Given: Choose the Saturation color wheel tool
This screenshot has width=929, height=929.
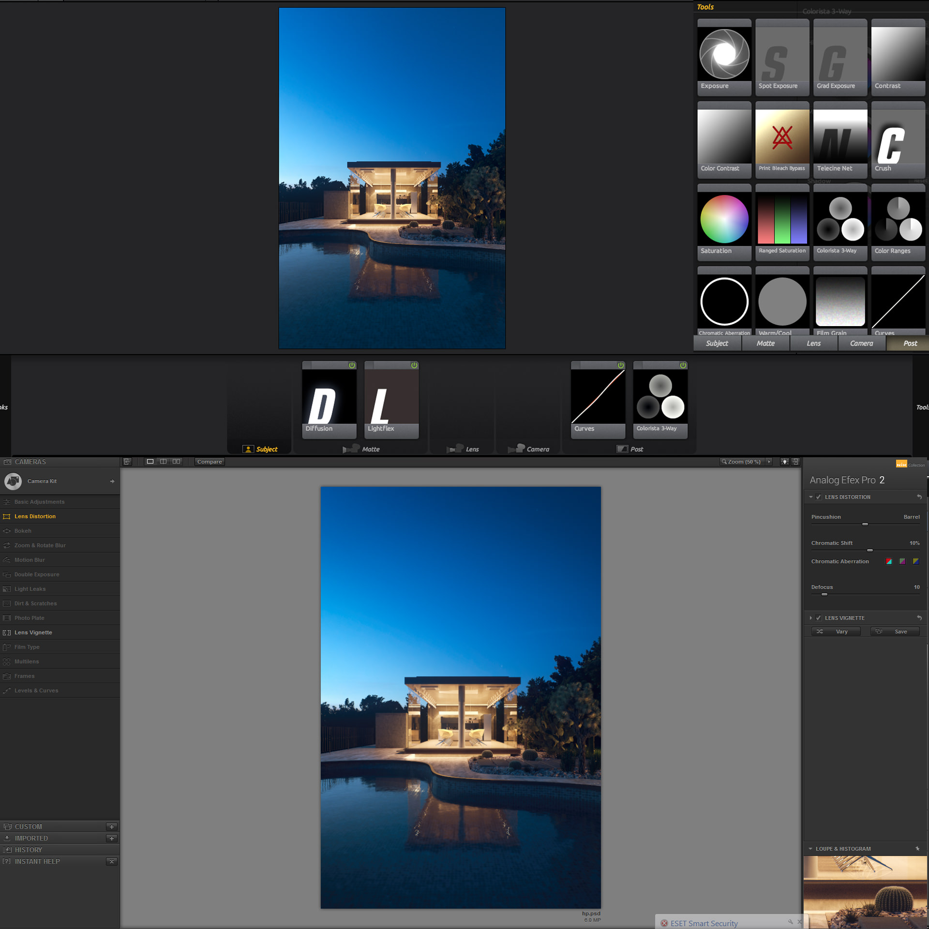Looking at the screenshot, I should (x=724, y=222).
